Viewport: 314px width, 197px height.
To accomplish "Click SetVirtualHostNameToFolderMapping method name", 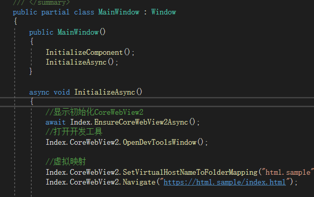I will click(190, 172).
